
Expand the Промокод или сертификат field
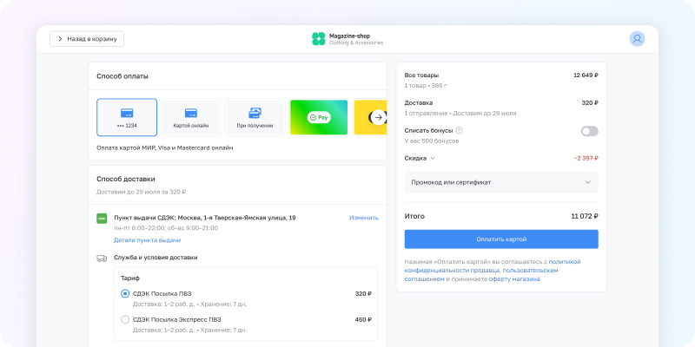(501, 182)
